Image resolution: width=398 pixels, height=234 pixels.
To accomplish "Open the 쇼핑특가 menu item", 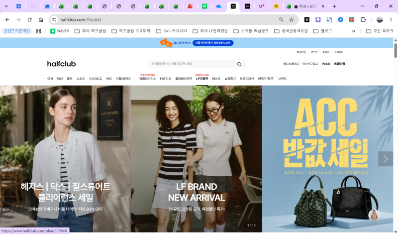I will pyautogui.click(x=230, y=79).
